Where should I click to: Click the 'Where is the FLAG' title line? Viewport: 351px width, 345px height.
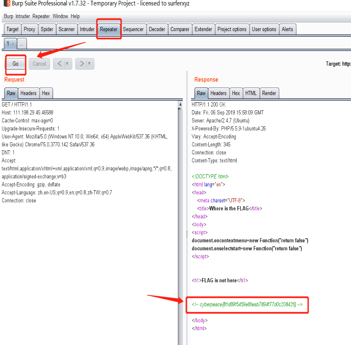pos(229,209)
